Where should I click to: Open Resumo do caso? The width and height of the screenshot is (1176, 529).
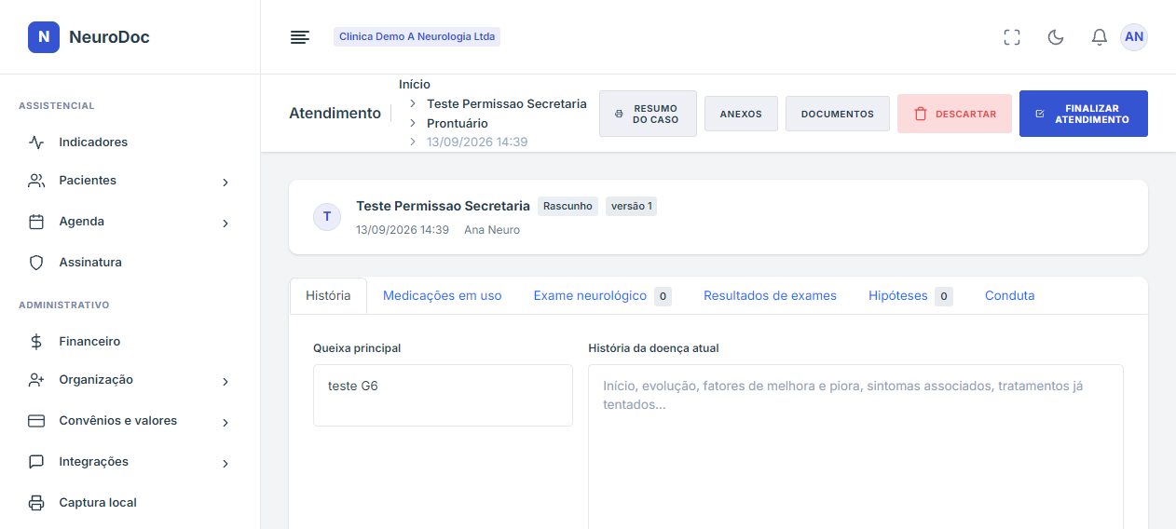(x=648, y=114)
